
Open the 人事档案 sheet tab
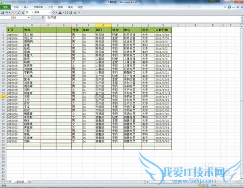coord(19,182)
